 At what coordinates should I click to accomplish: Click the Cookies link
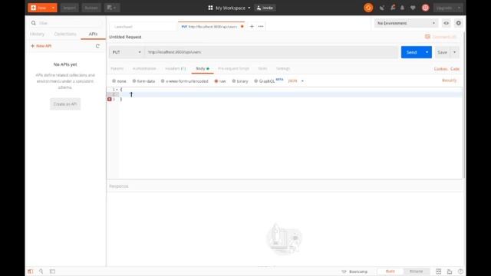(440, 69)
